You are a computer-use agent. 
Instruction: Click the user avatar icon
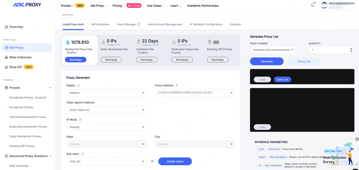click(x=324, y=5)
